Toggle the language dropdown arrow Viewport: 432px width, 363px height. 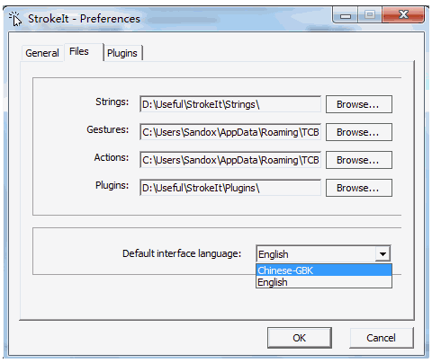point(382,254)
